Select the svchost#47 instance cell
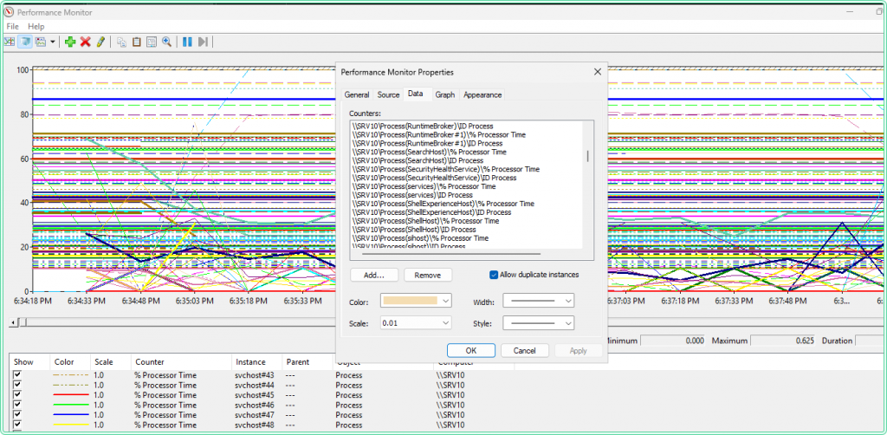 click(254, 414)
